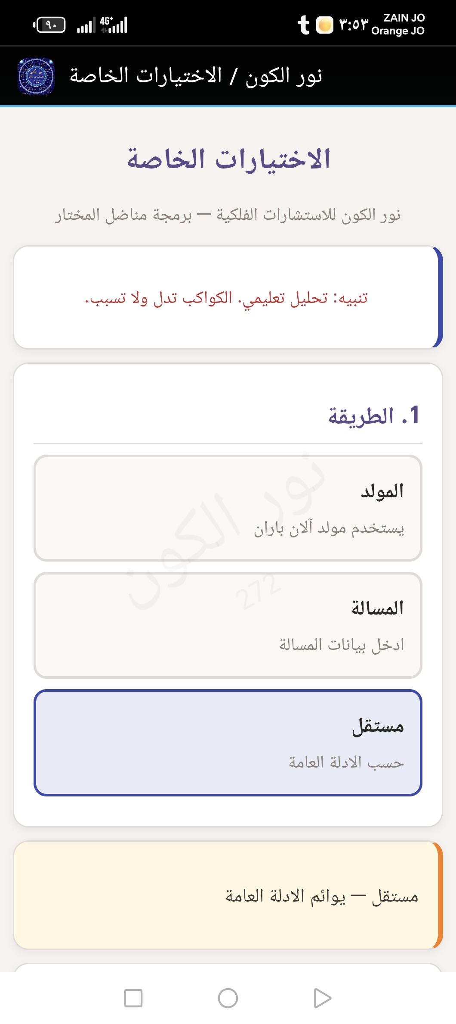456x1024 pixels.
Task: Select the المسالة method option
Action: (x=228, y=625)
